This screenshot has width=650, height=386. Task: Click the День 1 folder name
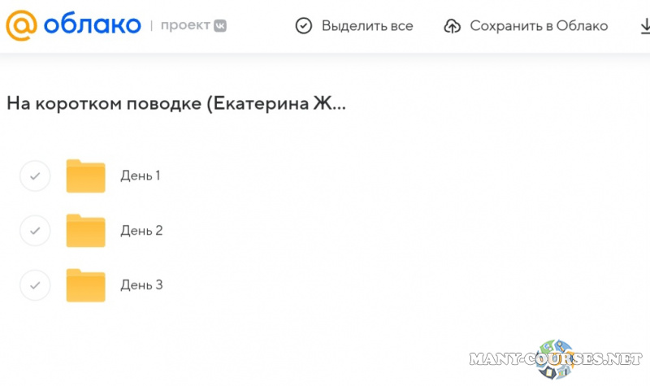coord(141,176)
